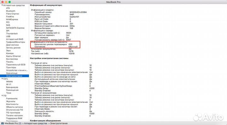
Task: Click full charge capacity value 5057
Action: 68,40
